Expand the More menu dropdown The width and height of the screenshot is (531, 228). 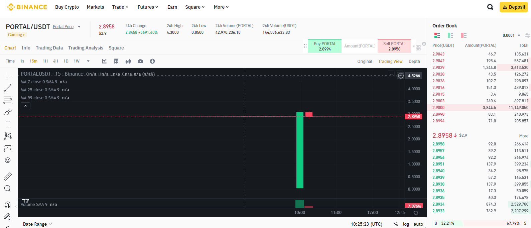tap(221, 7)
